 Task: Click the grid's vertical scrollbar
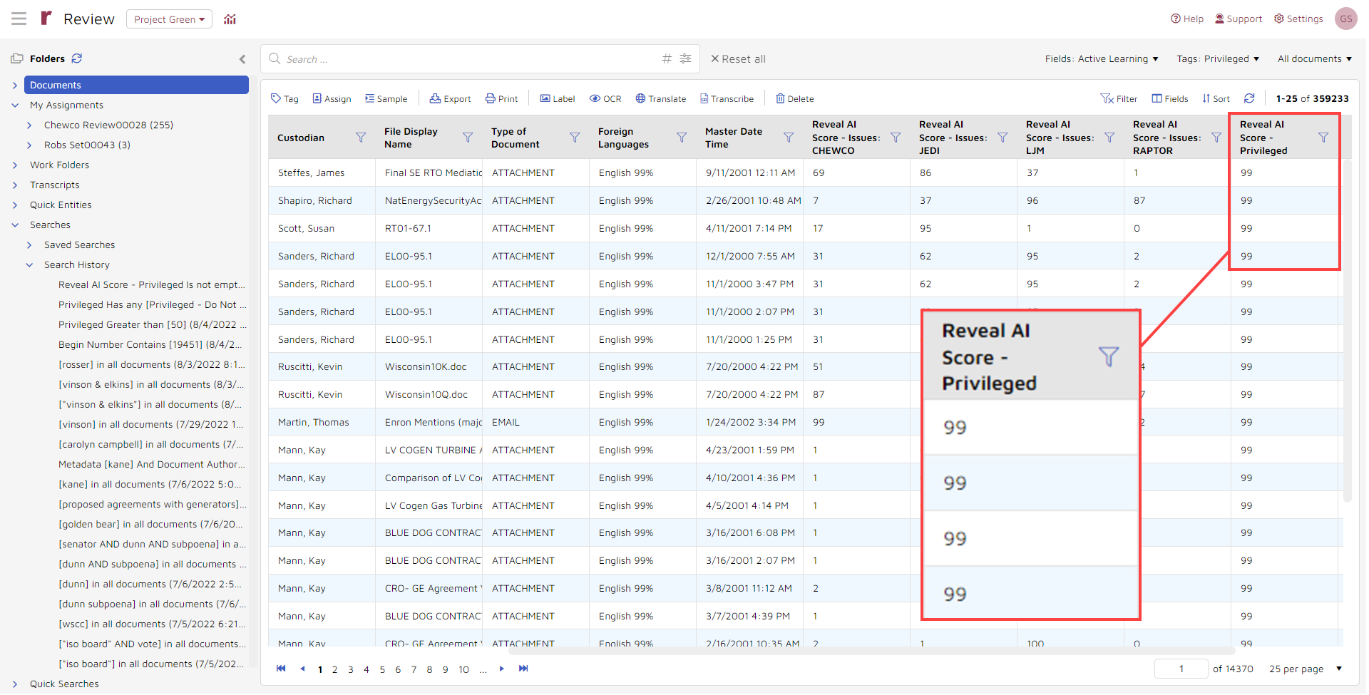[x=1347, y=331]
